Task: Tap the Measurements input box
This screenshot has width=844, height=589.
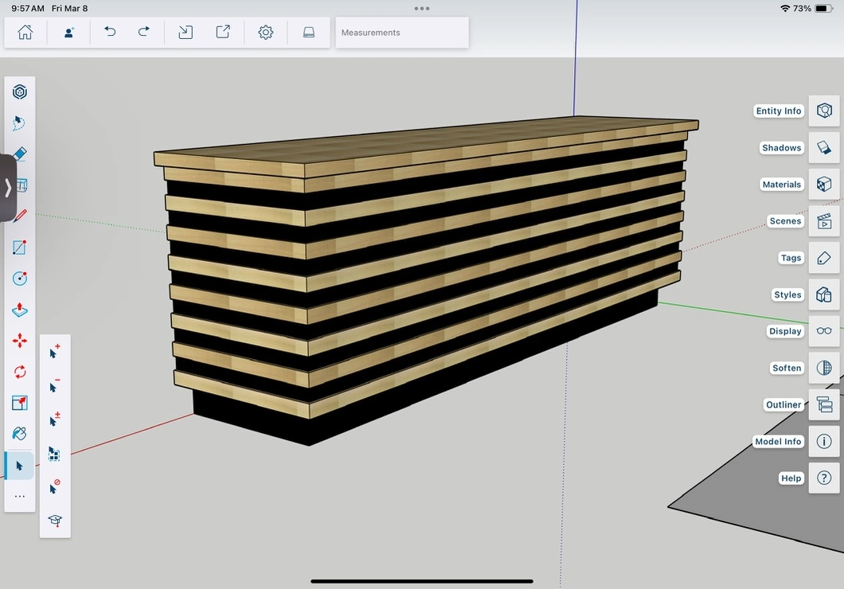Action: (402, 33)
